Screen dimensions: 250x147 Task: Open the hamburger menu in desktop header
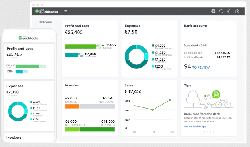click(x=65, y=11)
